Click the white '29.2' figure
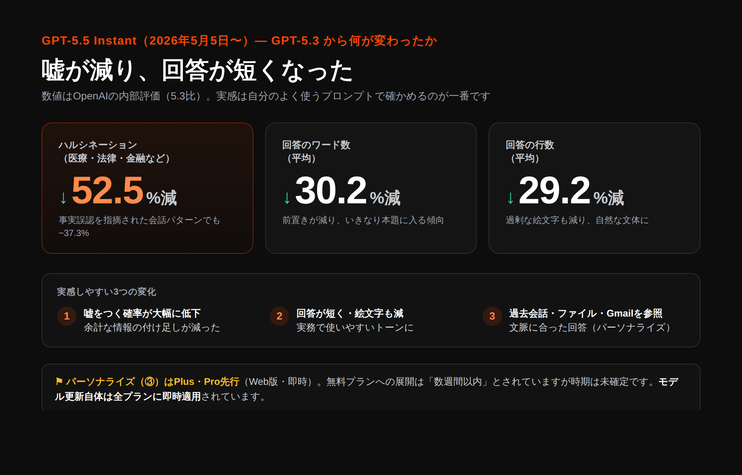 pyautogui.click(x=555, y=190)
